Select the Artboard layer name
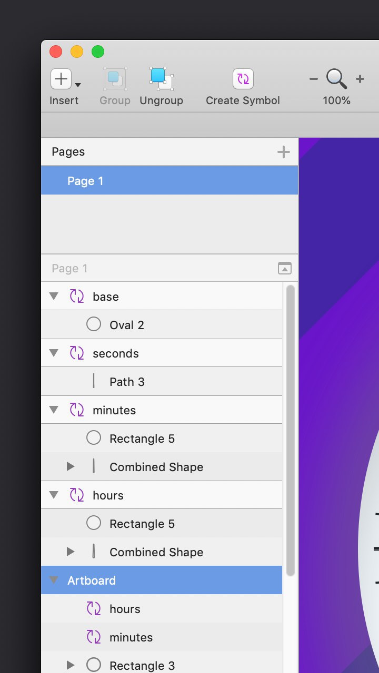This screenshot has width=379, height=673. (92, 580)
